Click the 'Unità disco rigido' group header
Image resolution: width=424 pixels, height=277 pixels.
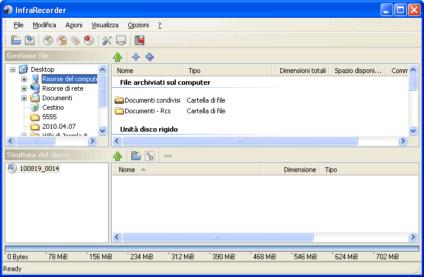(x=148, y=129)
